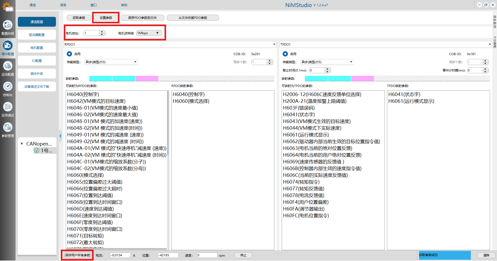Click 从文件恢复PDO参数 button
497x261 pixels.
[193, 18]
